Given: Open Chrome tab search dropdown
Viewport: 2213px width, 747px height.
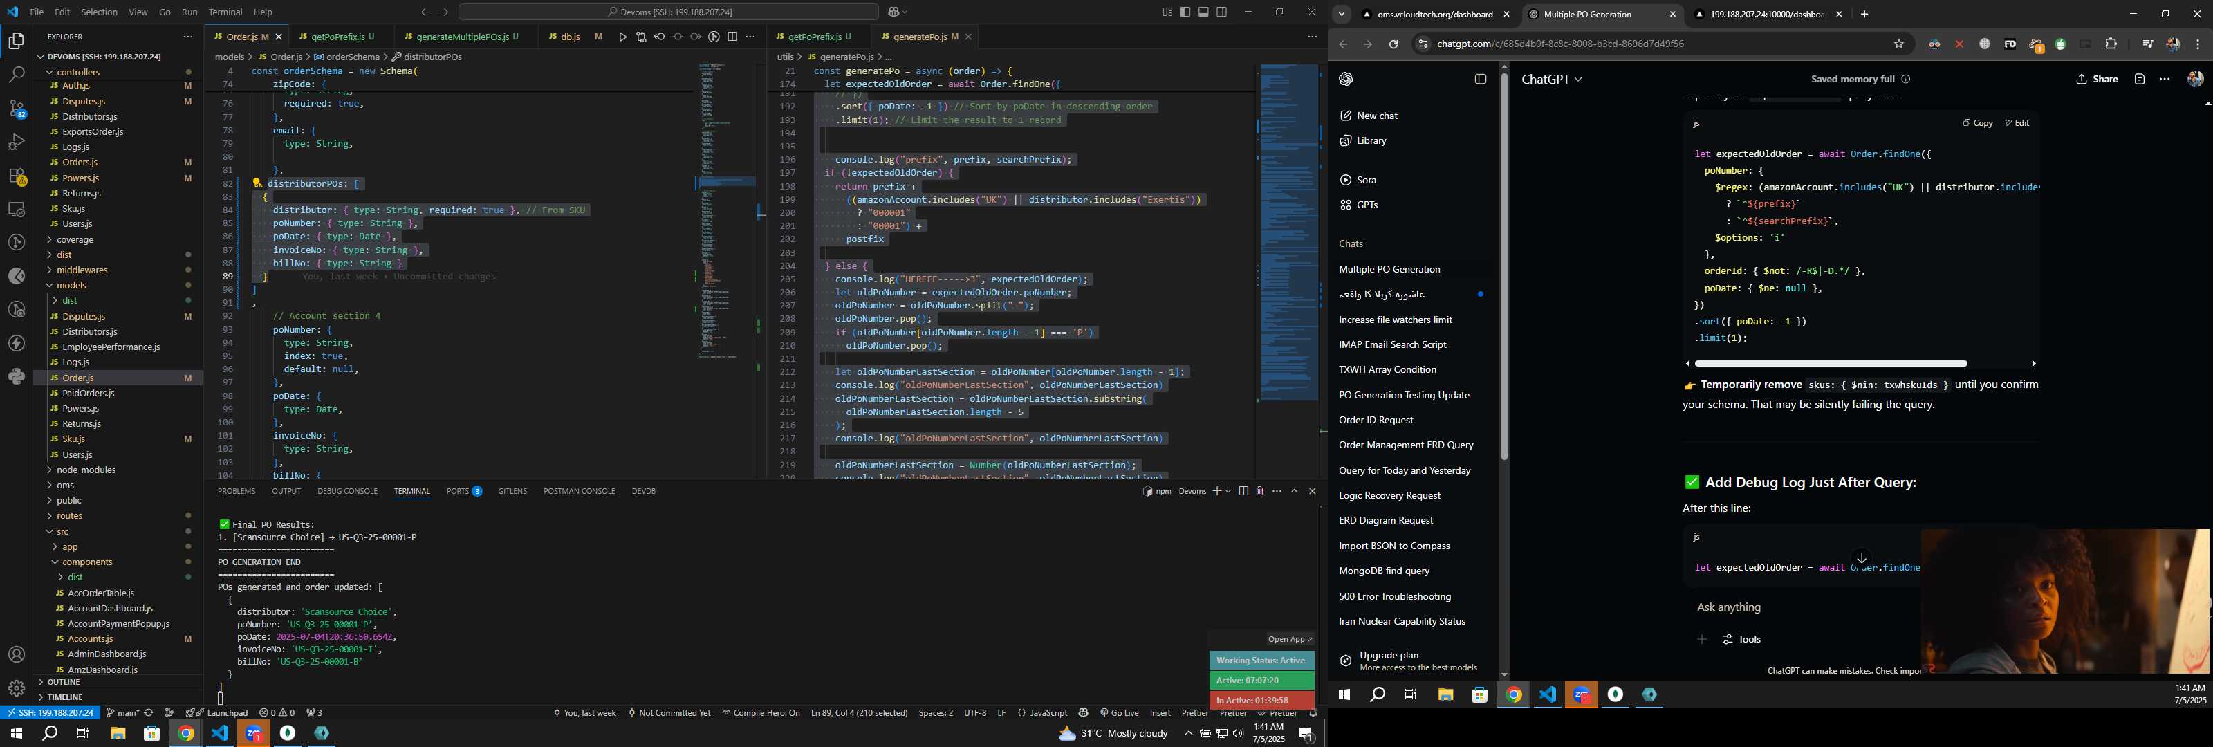Looking at the screenshot, I should coord(1341,15).
